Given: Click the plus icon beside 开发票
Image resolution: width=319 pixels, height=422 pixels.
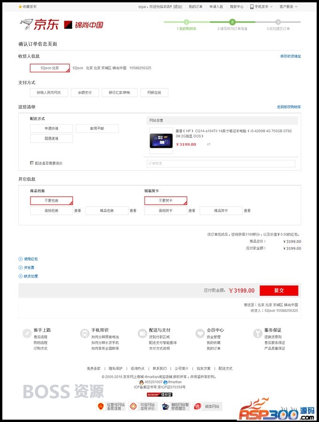Looking at the screenshot, I should [x=20, y=268].
